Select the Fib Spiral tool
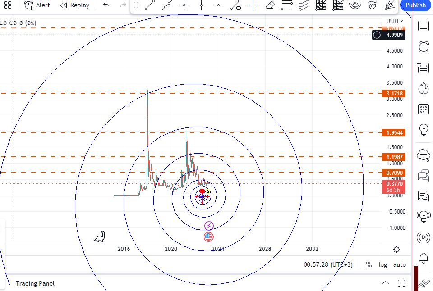 [x=372, y=5]
